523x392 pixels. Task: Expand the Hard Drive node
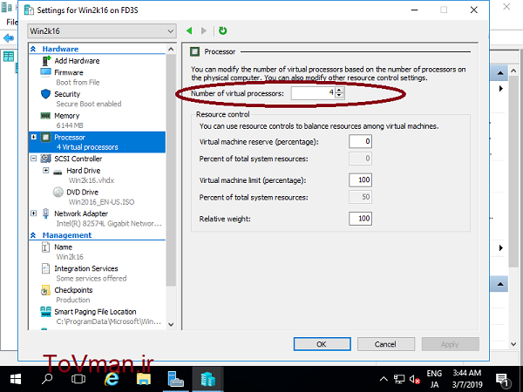[x=45, y=171]
